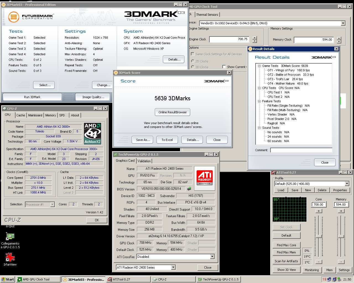The height and width of the screenshot is (283, 354).
Task: Switch to the Validation tab in GPU-Z
Action: click(144, 161)
